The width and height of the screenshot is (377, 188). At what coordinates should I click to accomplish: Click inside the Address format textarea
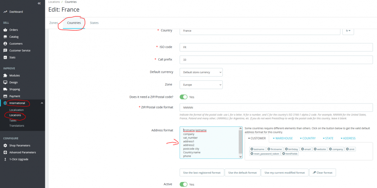209,143
